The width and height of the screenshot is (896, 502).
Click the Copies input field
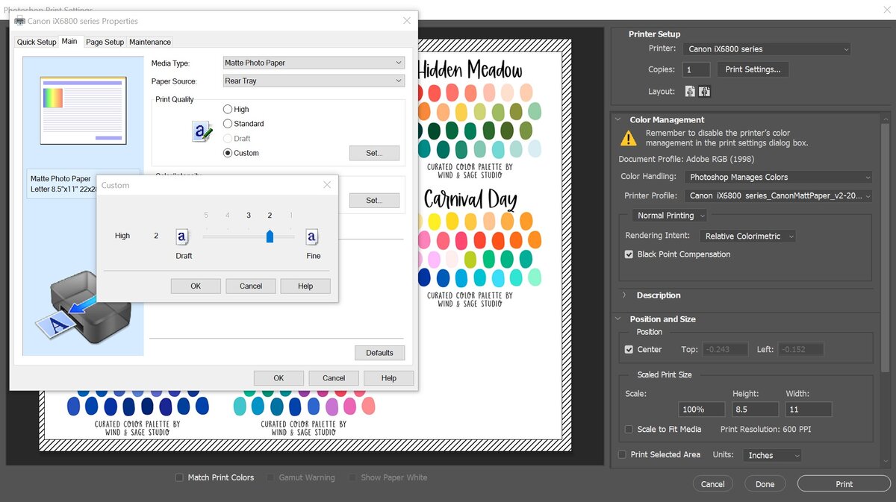696,69
